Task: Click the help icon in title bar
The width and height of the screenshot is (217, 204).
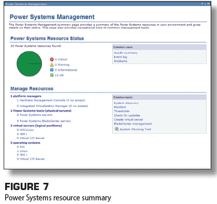Action: click(203, 4)
